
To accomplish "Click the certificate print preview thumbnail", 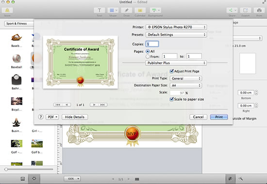I will [81, 62].
